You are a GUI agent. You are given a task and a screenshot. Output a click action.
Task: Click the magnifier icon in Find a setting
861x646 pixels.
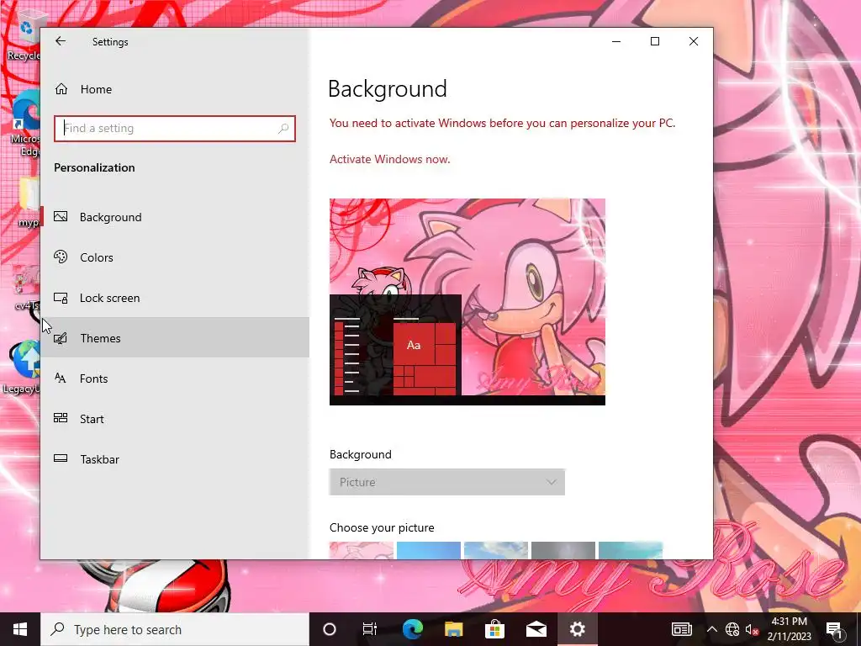click(283, 129)
